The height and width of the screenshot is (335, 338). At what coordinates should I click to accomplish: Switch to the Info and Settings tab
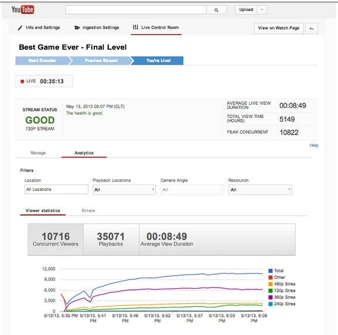[39, 28]
